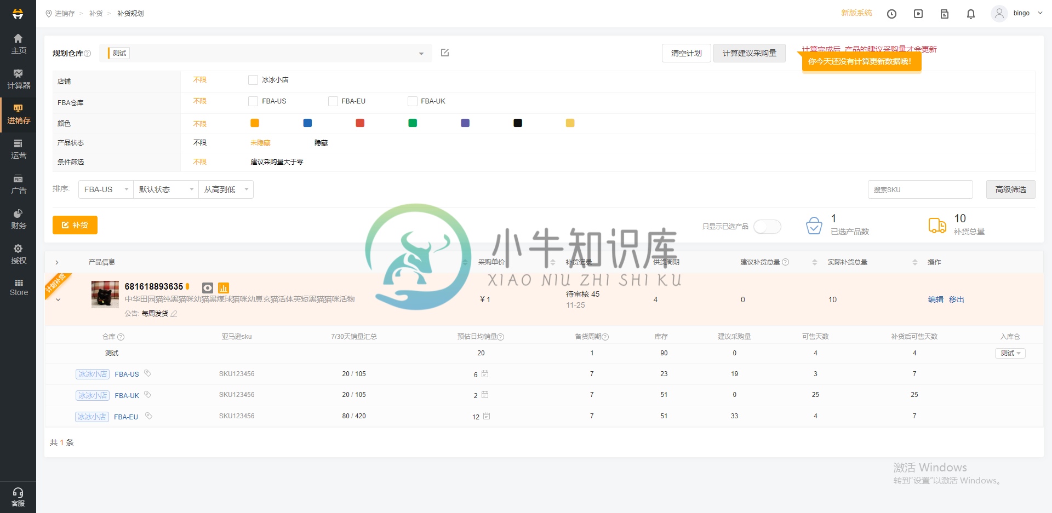This screenshot has height=513, width=1052.
Task: Toggle the 只显示已选产品 switch
Action: [x=767, y=227]
